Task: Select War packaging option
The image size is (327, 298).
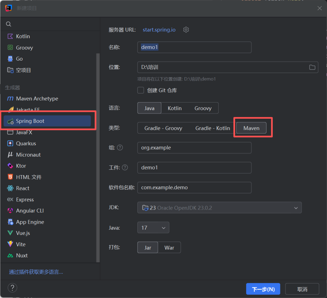Action: tap(169, 248)
